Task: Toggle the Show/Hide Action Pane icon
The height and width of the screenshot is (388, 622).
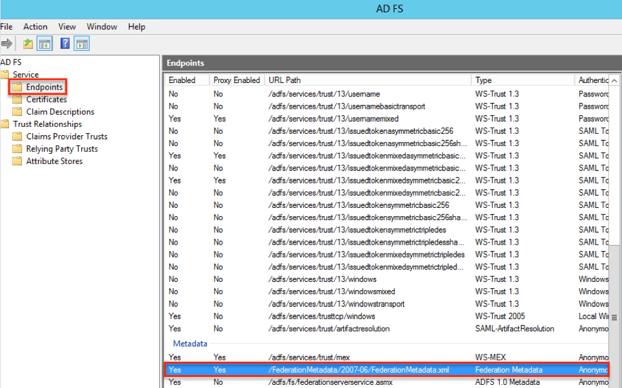Action: tap(82, 44)
